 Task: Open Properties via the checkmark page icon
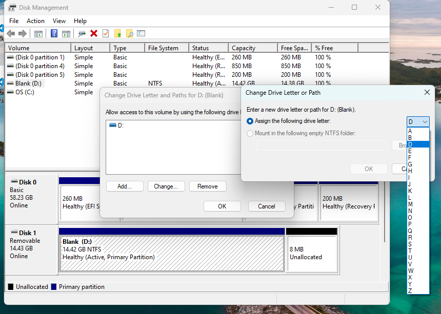106,33
